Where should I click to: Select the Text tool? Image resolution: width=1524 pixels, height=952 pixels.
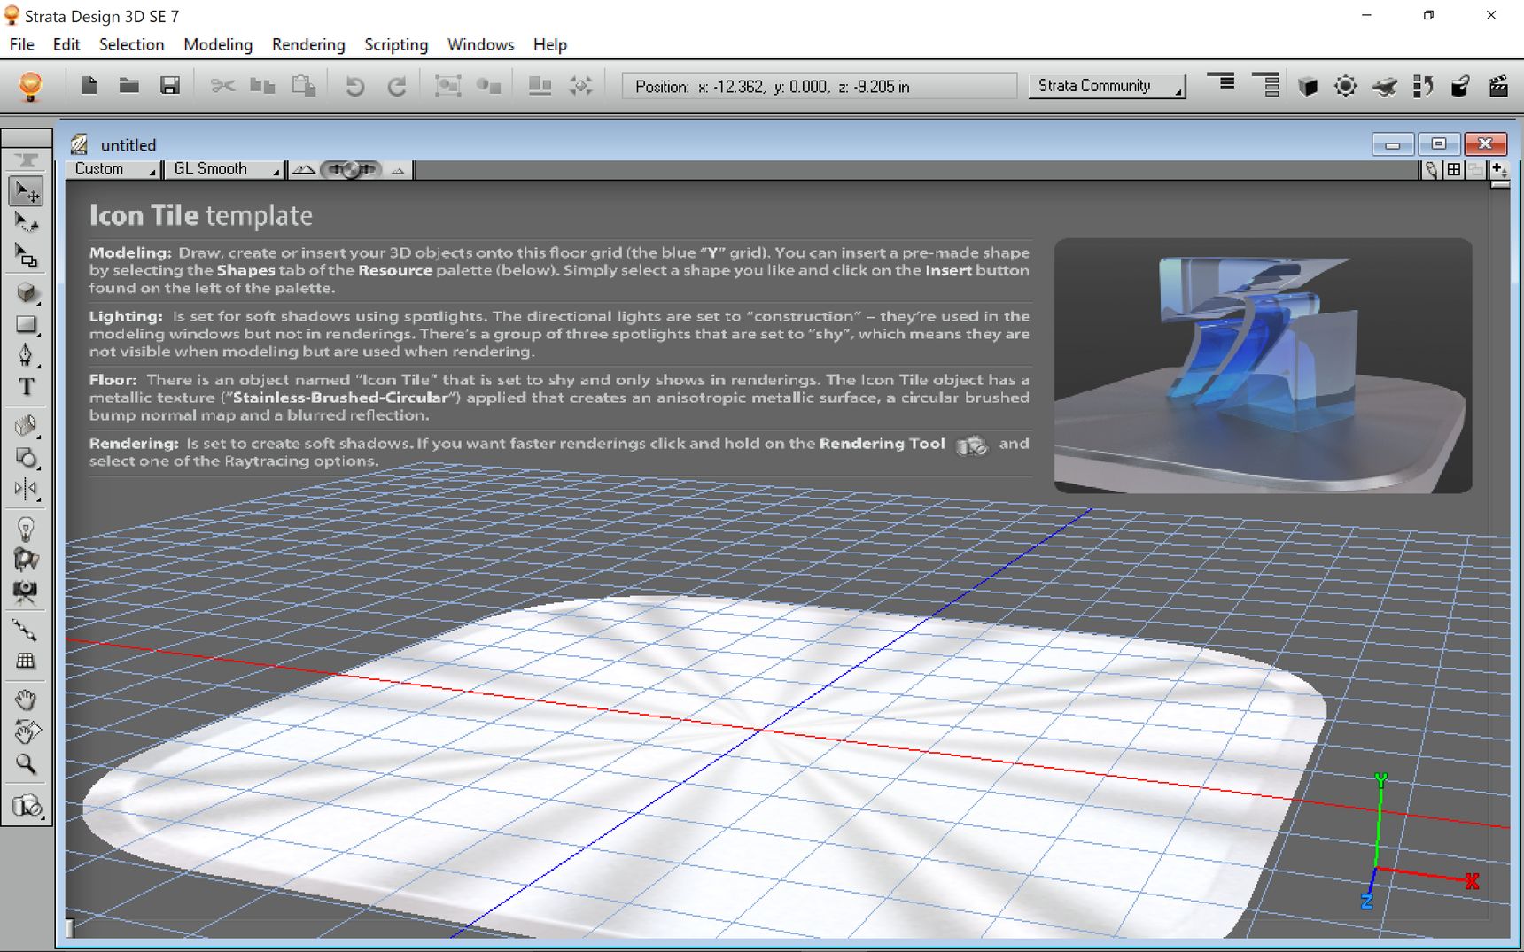point(27,387)
